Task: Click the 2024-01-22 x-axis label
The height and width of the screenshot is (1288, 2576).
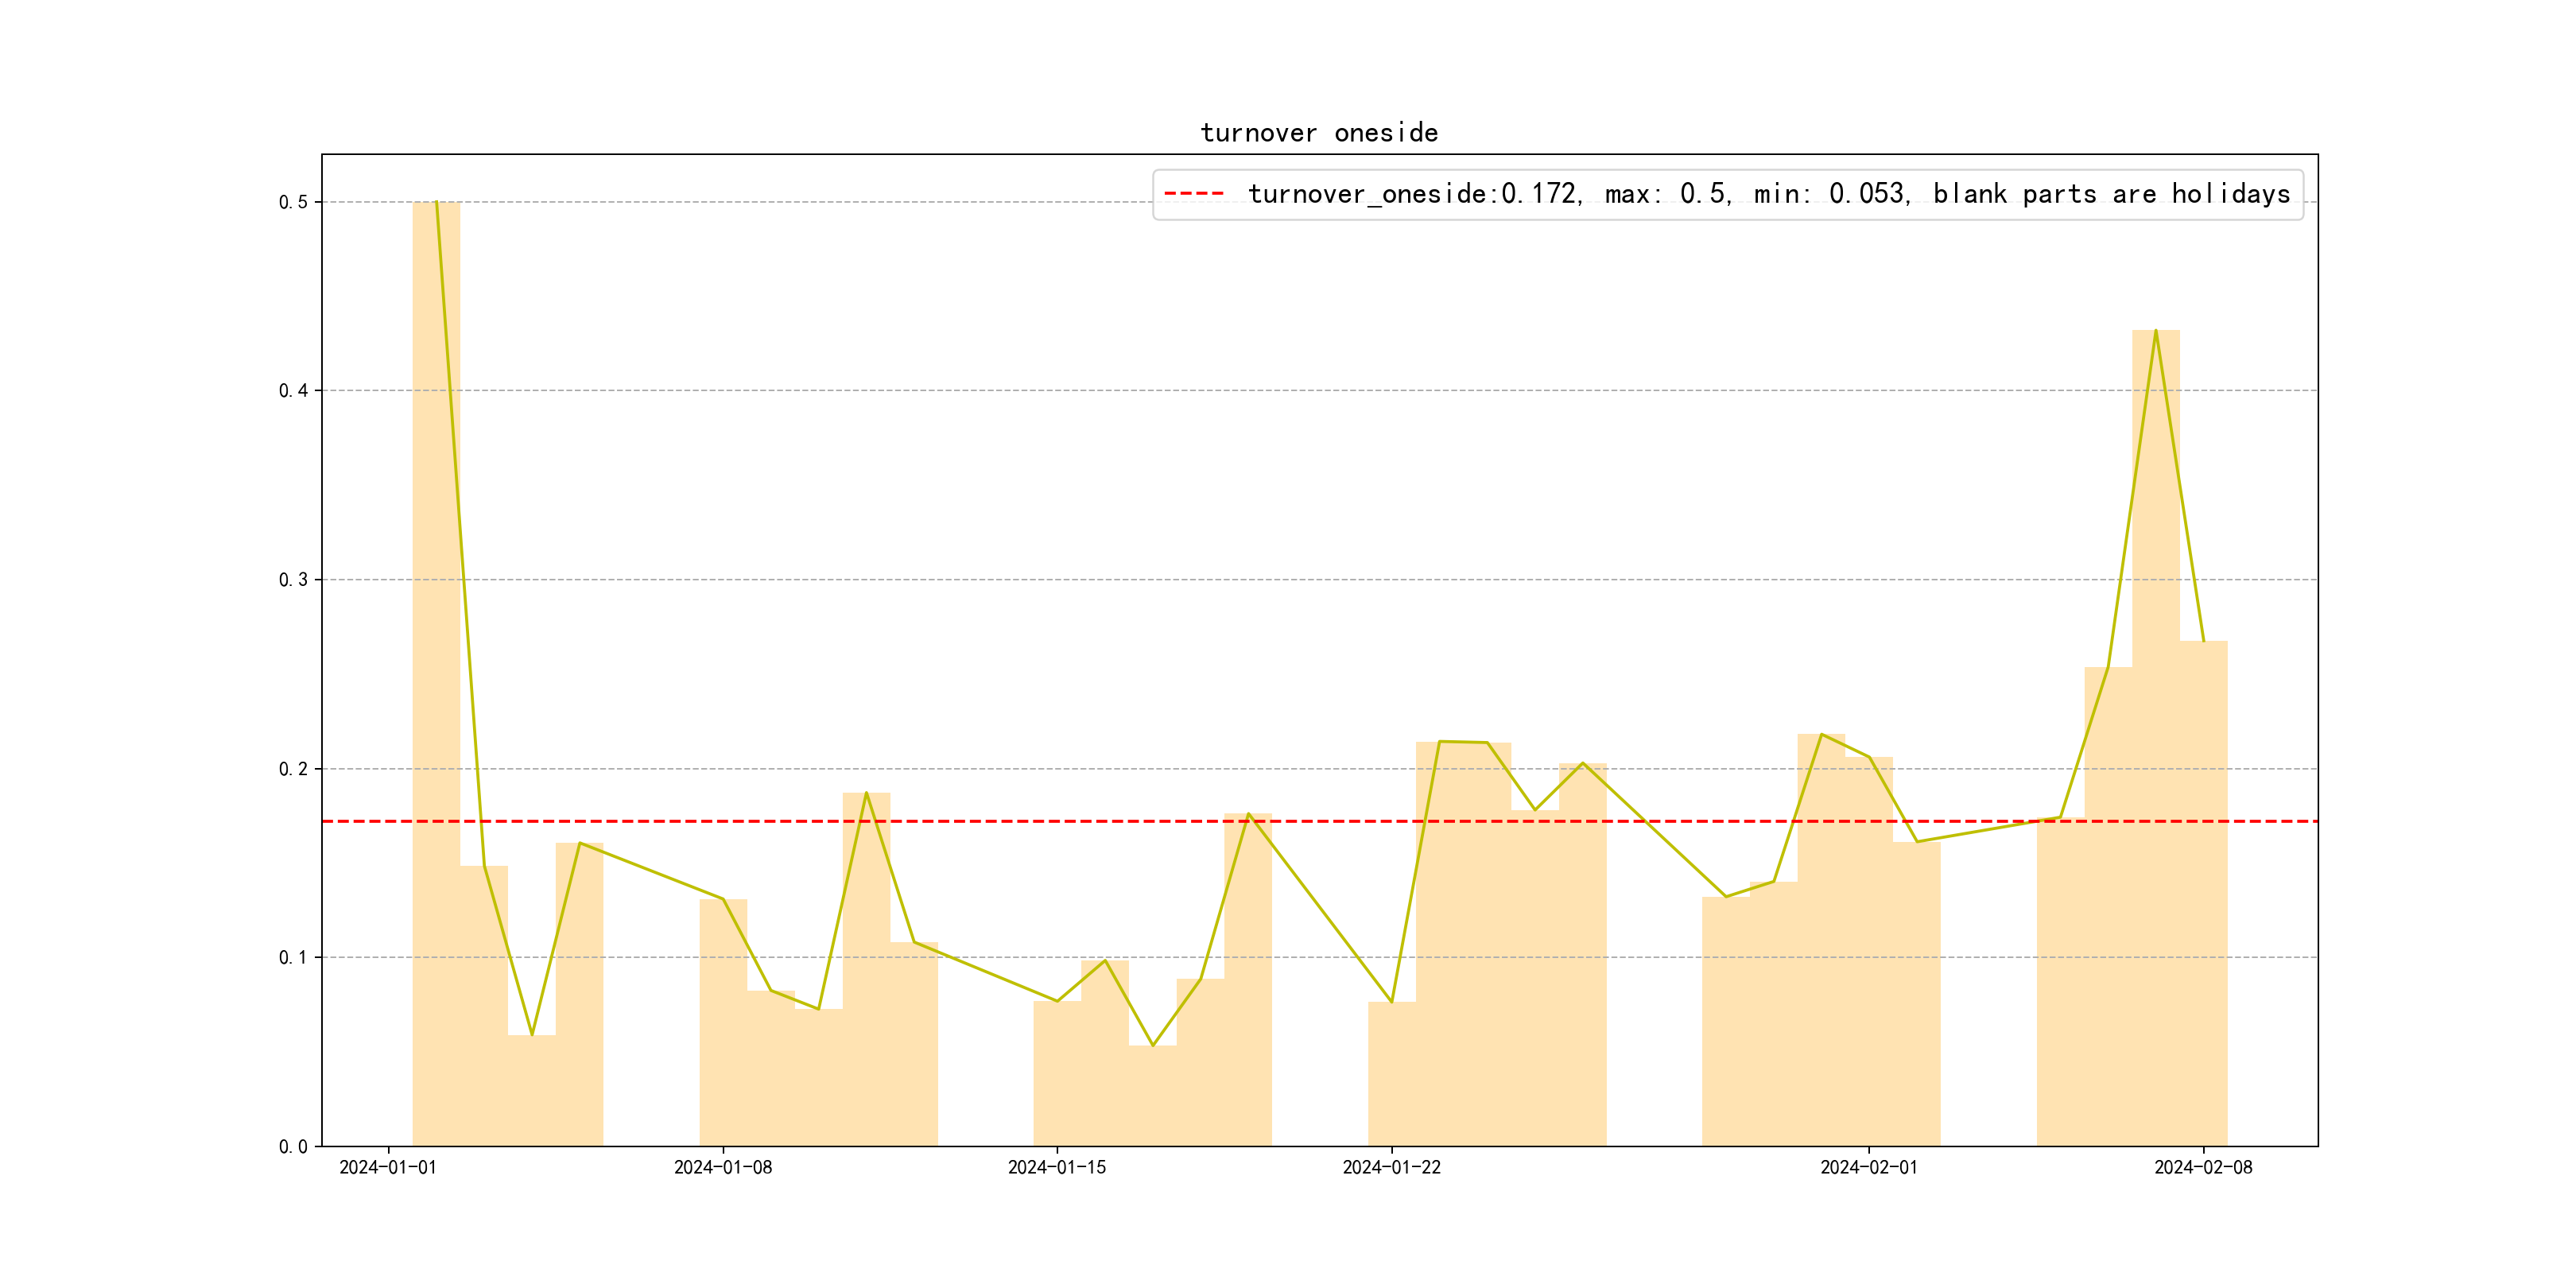Action: pos(1391,1168)
